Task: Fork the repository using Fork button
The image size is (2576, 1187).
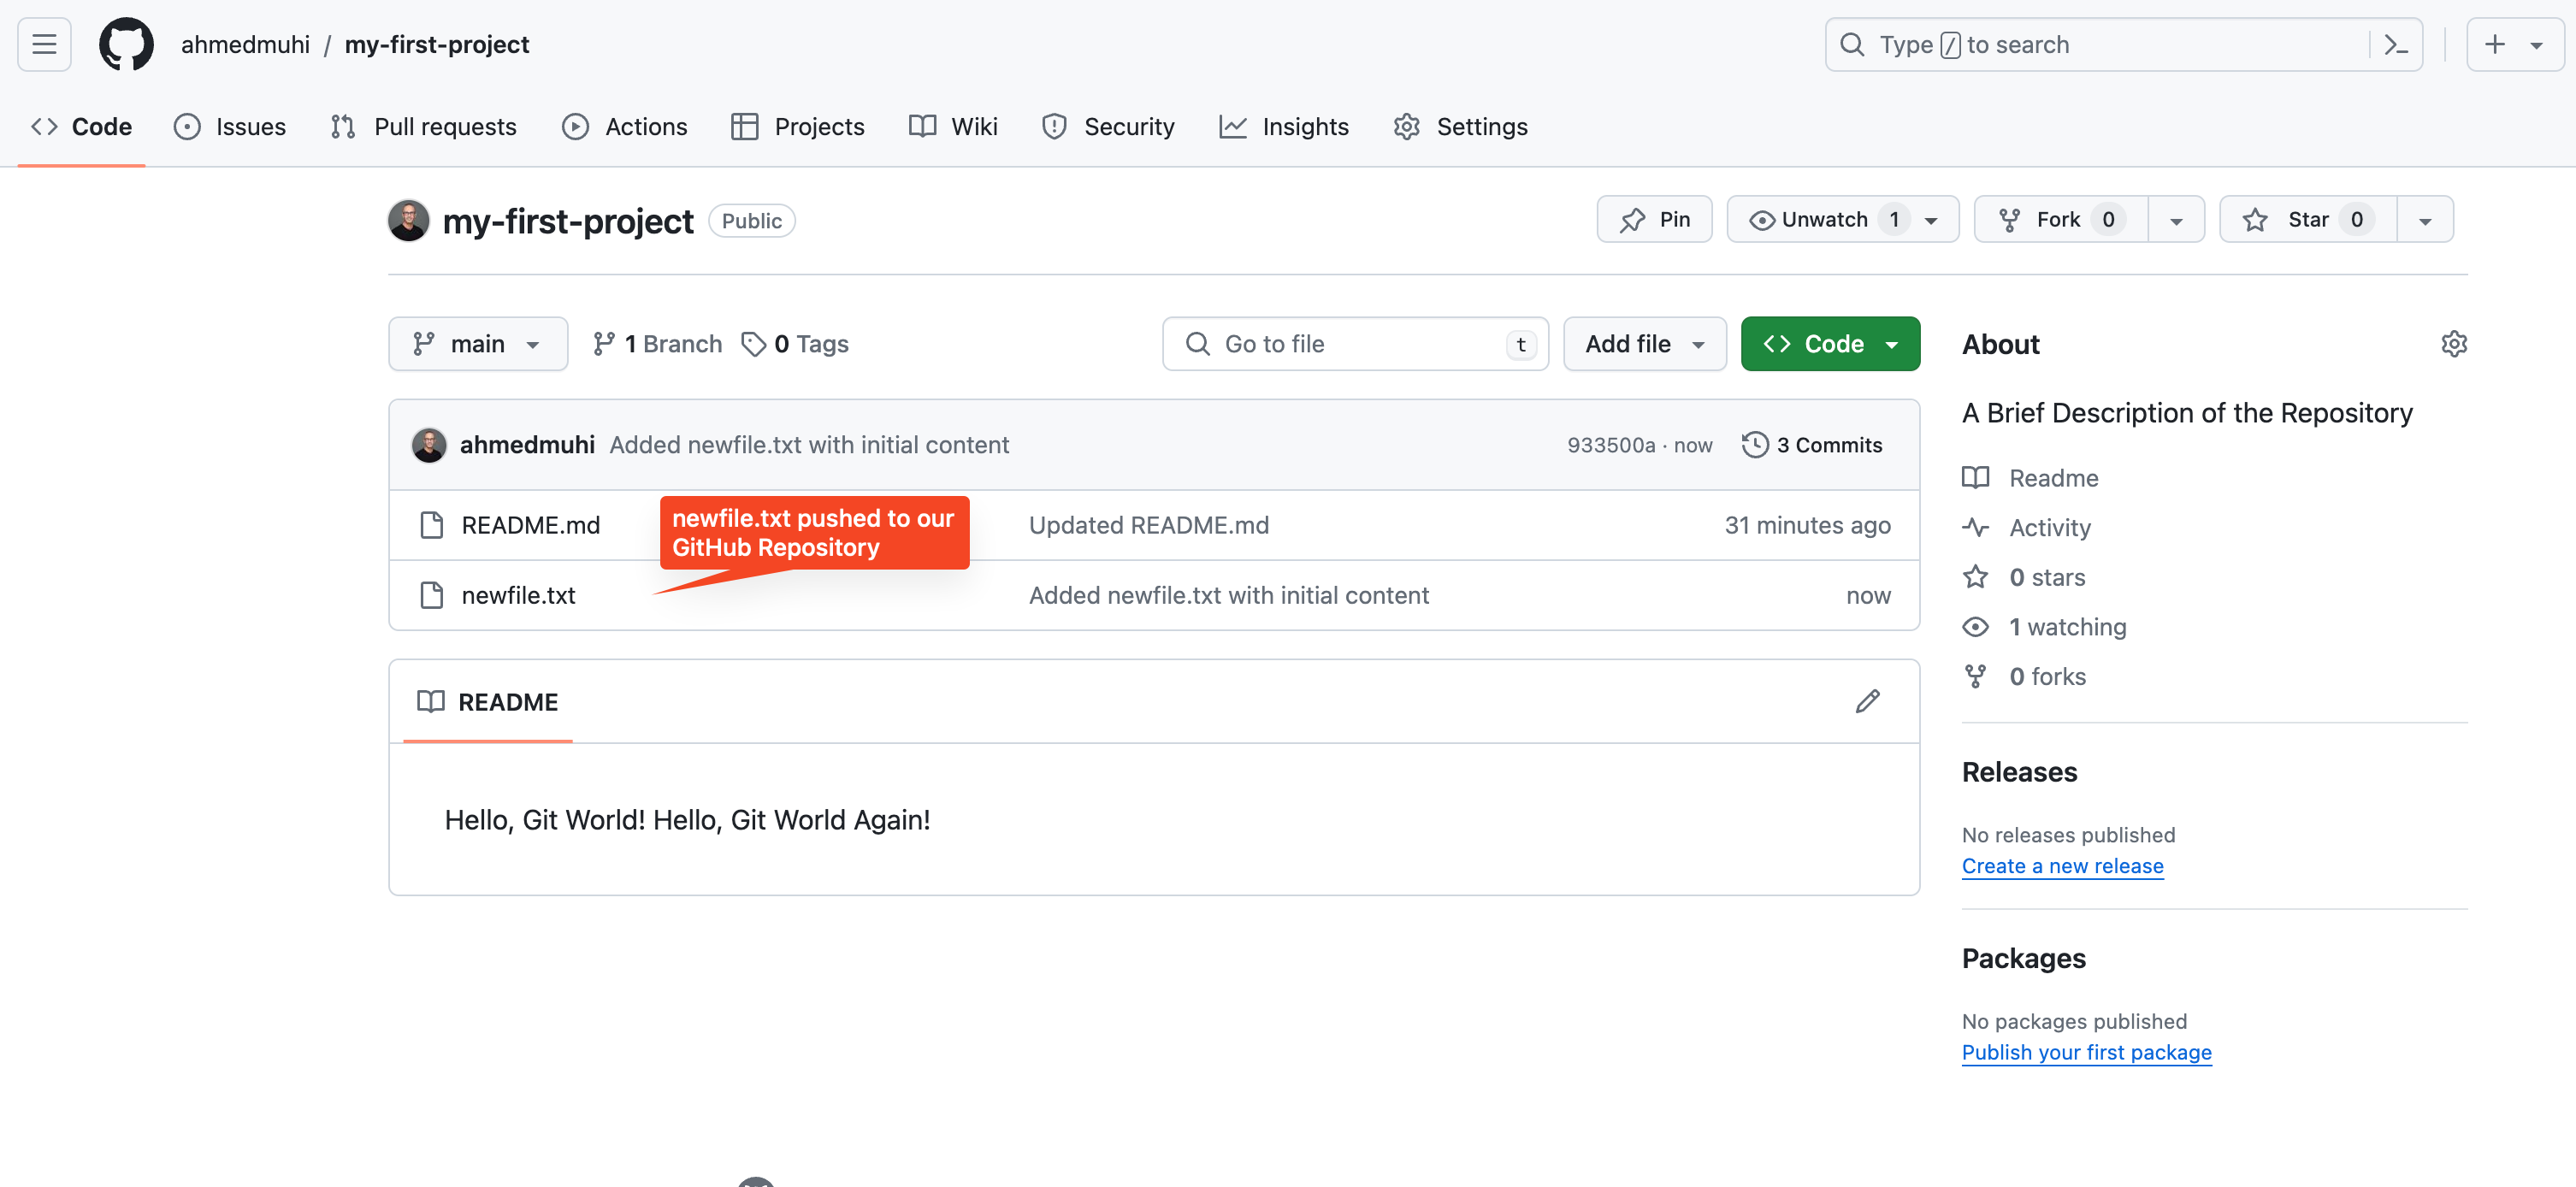Action: pos(2060,219)
